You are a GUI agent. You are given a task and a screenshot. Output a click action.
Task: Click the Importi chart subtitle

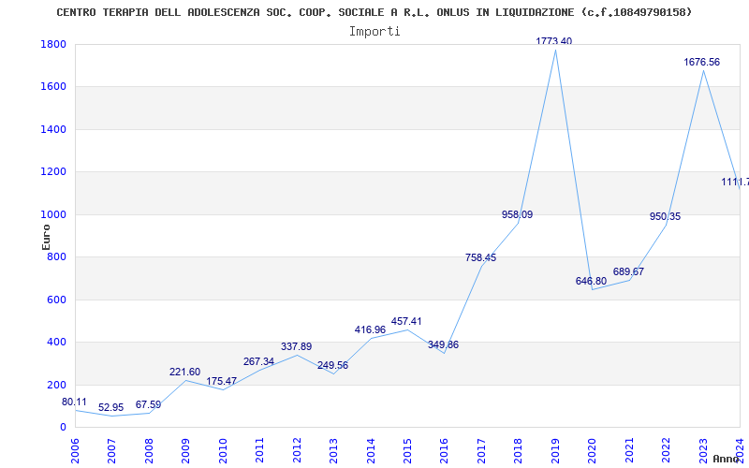coord(374,32)
